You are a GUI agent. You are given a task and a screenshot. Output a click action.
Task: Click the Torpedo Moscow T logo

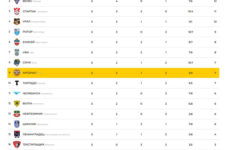[x=17, y=83]
